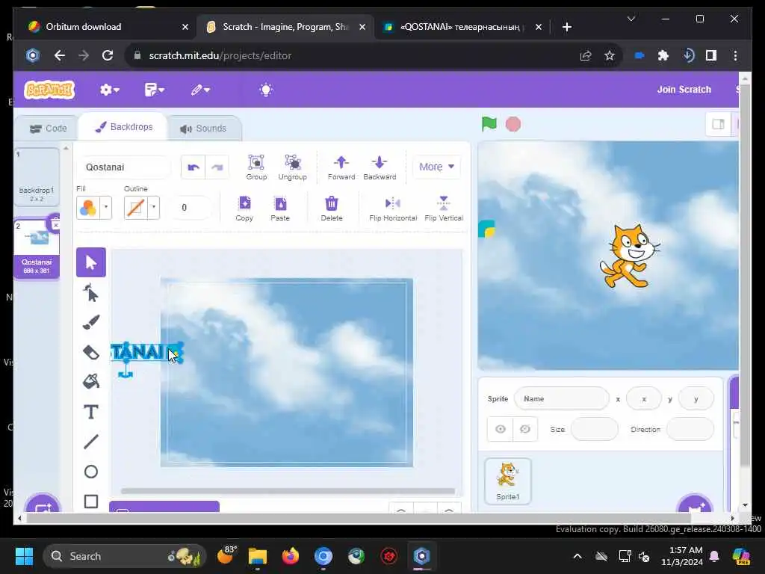Go back in browser history
This screenshot has width=765, height=574.
[x=60, y=55]
